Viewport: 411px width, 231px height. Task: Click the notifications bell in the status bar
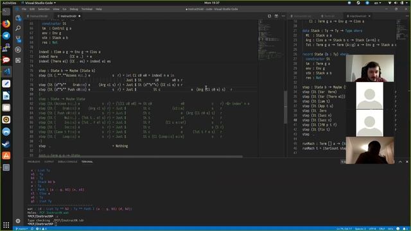click(x=405, y=228)
